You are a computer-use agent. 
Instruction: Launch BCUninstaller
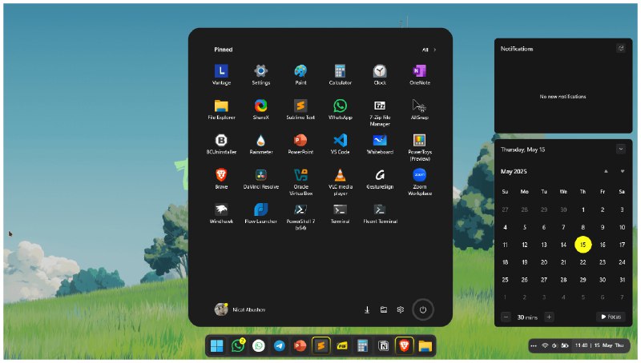click(x=221, y=144)
